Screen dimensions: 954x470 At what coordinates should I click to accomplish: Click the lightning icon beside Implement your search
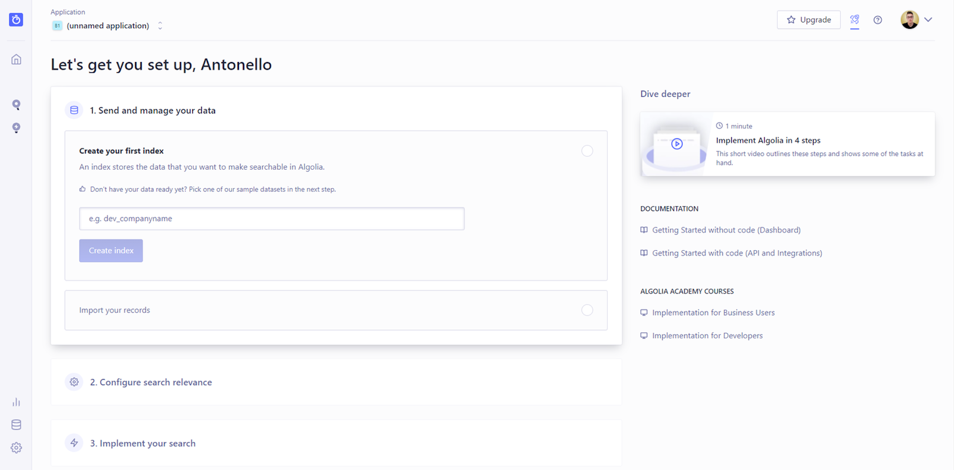tap(74, 443)
